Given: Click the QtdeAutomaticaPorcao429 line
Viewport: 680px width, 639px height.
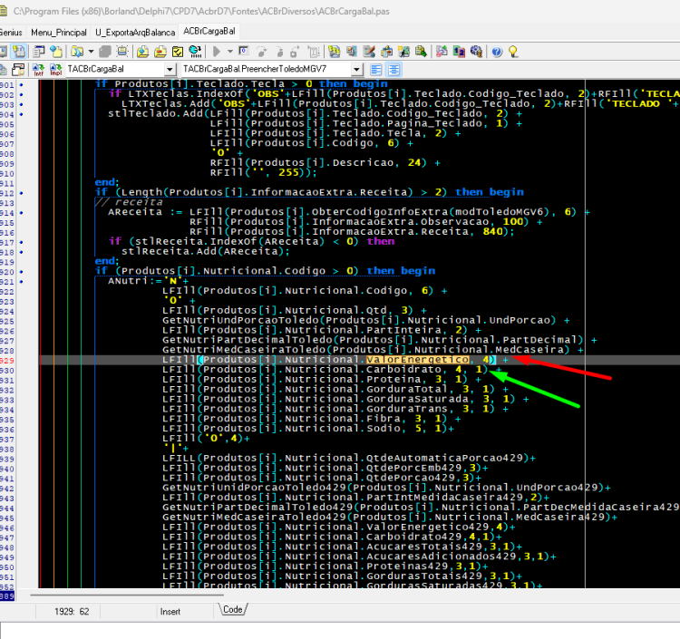Looking at the screenshot, I should [349, 459].
